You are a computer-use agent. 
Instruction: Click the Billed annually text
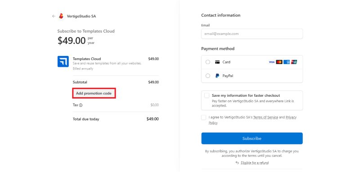pyautogui.click(x=83, y=69)
